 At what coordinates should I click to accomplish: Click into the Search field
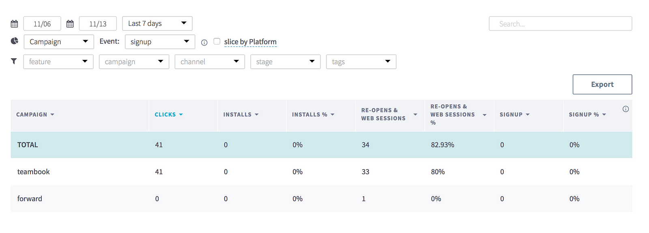click(561, 23)
